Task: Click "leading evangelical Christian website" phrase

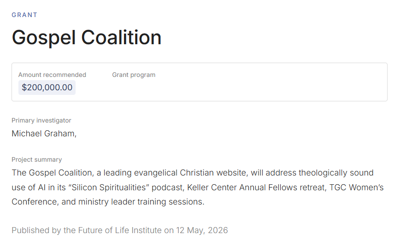Action: (175, 173)
